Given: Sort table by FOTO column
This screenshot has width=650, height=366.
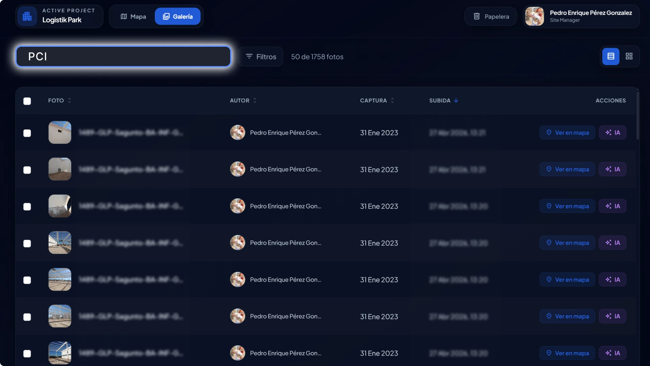Looking at the screenshot, I should pyautogui.click(x=60, y=100).
